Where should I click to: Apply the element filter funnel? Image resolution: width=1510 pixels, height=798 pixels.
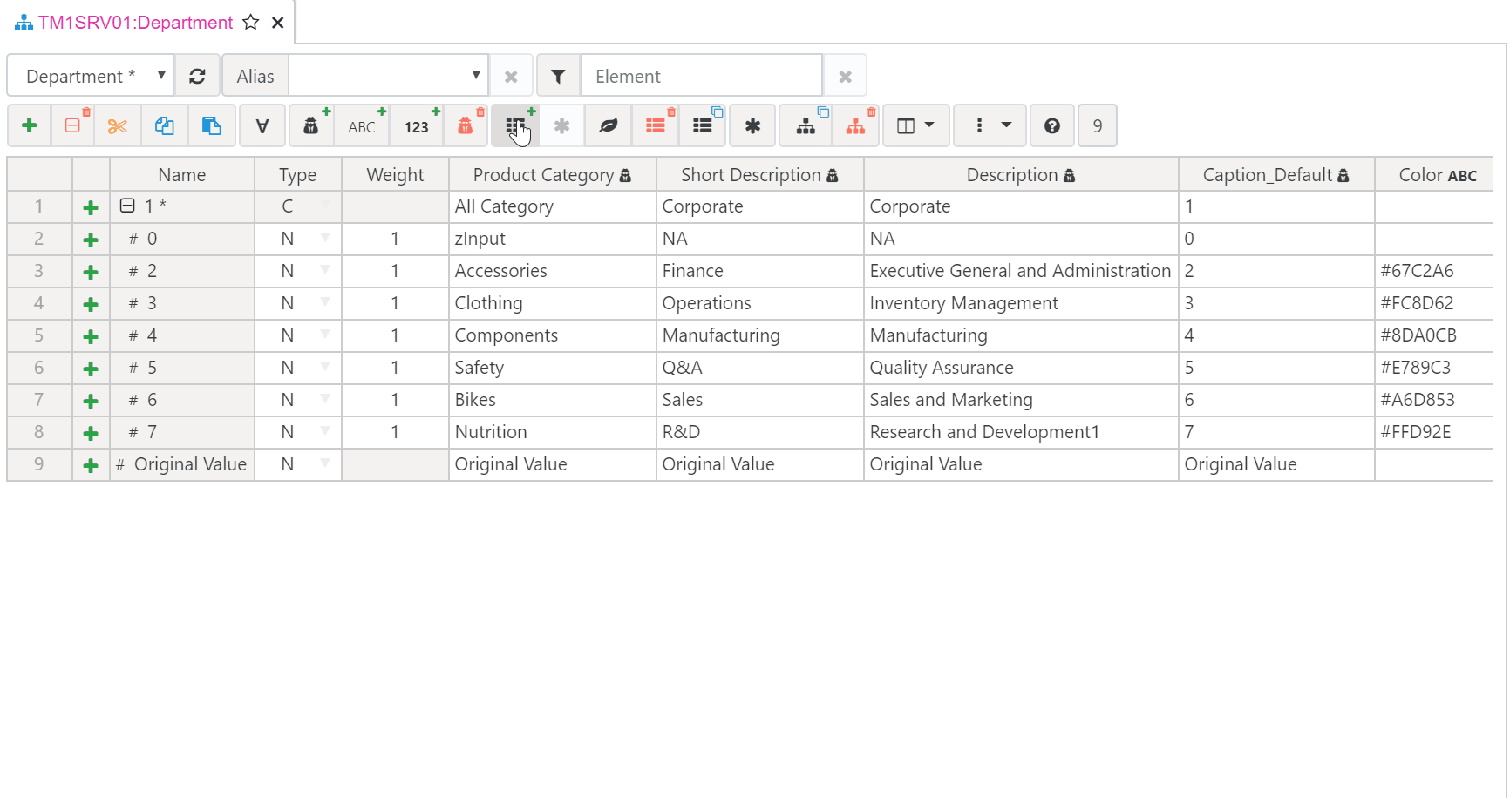(x=559, y=76)
